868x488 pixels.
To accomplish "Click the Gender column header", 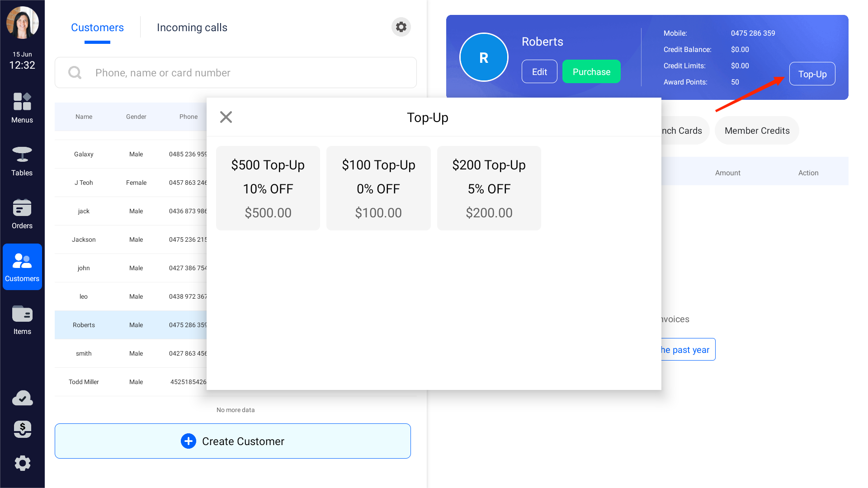I will [136, 117].
